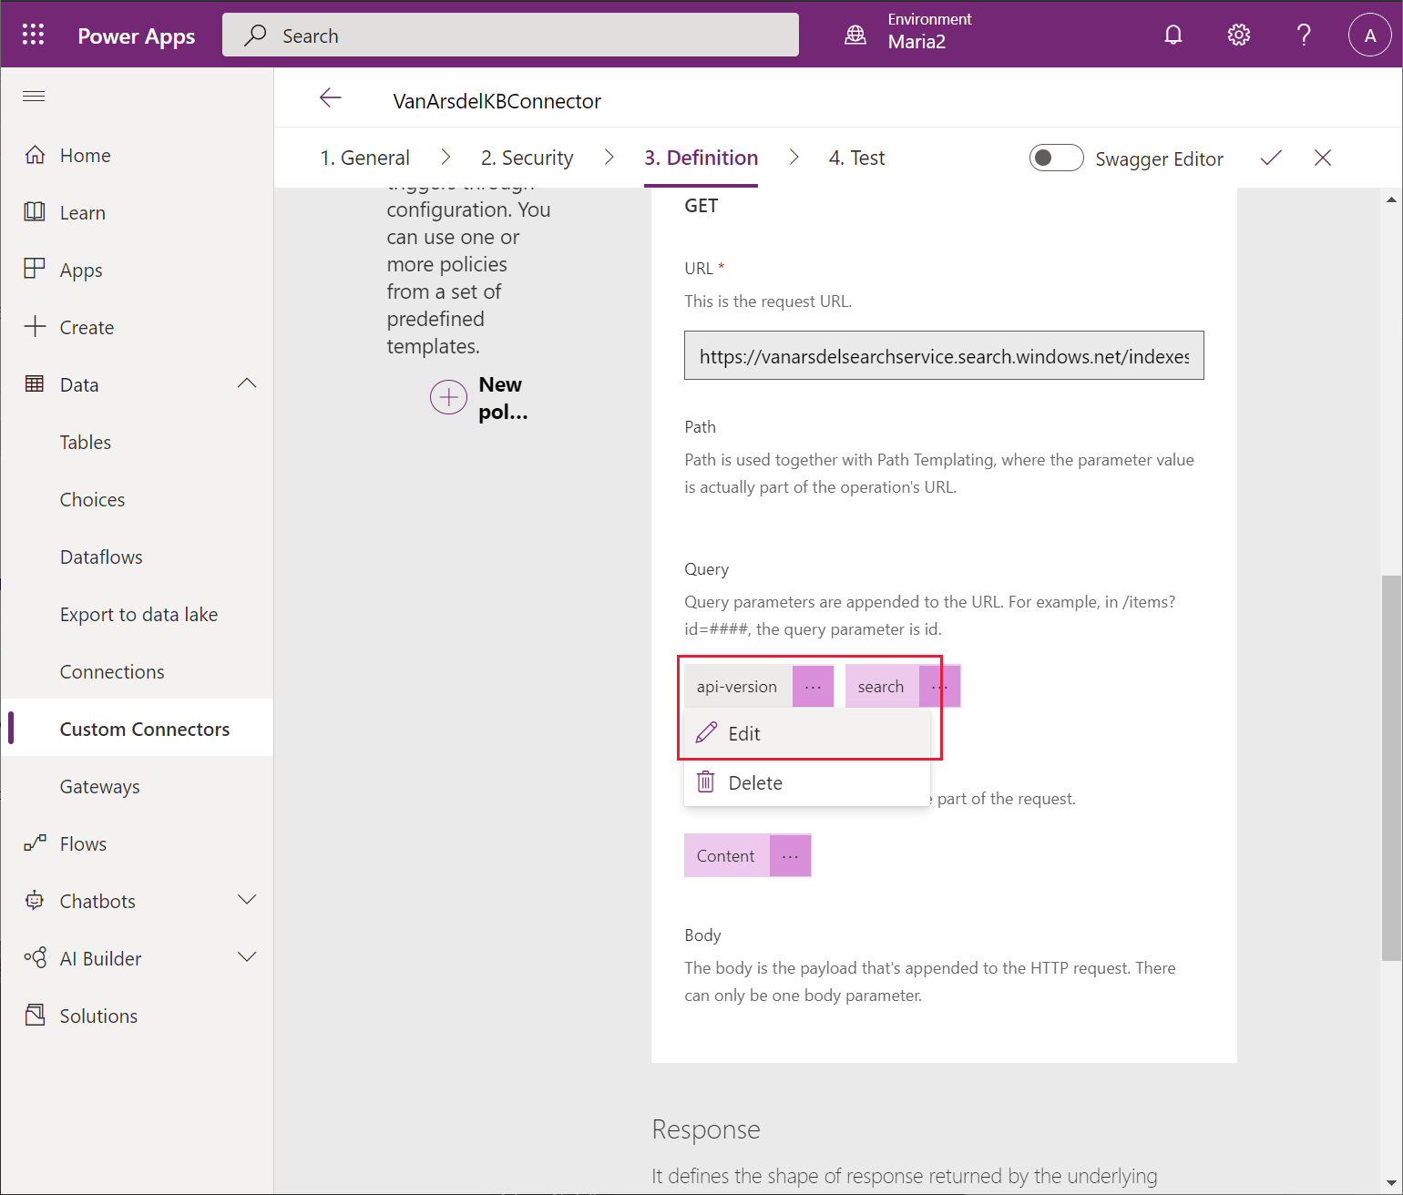Click the vertical scrollbar thumb
Screen dimensions: 1403x1195
(x=1391, y=768)
